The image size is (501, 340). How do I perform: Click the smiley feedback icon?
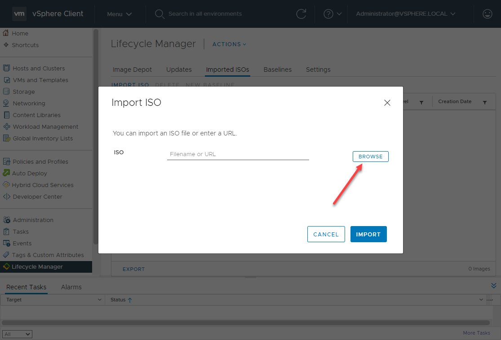pyautogui.click(x=487, y=14)
